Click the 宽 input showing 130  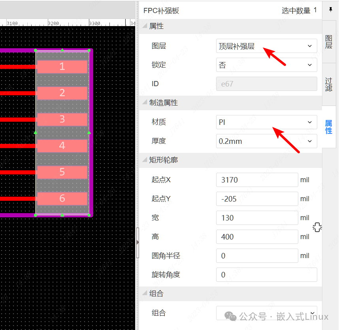[257, 217]
